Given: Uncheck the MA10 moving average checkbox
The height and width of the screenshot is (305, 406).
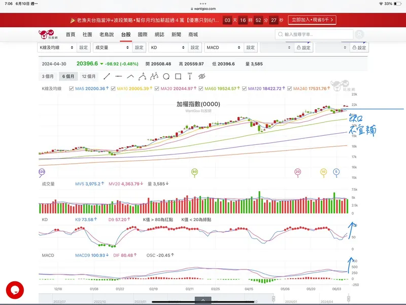Looking at the screenshot, I should click(x=113, y=88).
